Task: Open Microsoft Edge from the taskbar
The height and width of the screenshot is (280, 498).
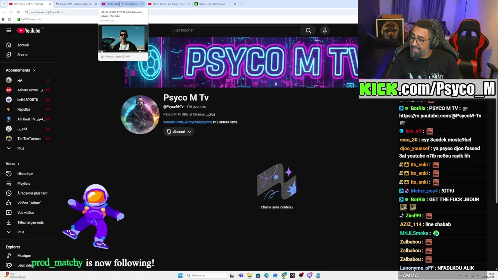Action: (x=267, y=275)
